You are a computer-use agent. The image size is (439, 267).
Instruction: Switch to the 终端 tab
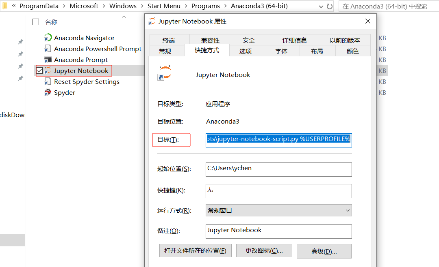click(x=169, y=40)
